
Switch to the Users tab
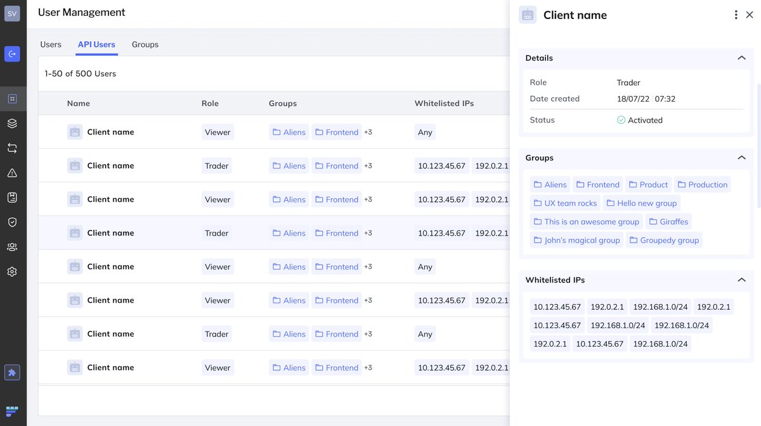51,44
